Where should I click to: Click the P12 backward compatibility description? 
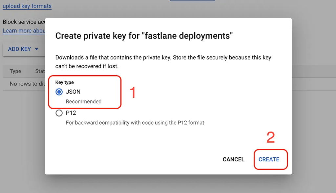click(x=135, y=123)
